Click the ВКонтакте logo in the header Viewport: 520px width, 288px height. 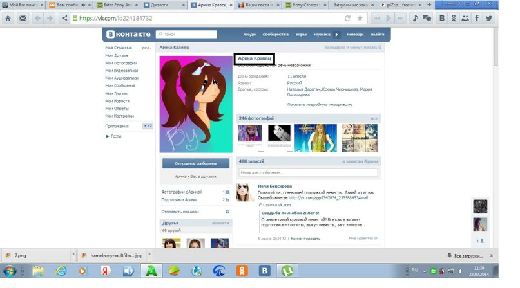point(128,34)
